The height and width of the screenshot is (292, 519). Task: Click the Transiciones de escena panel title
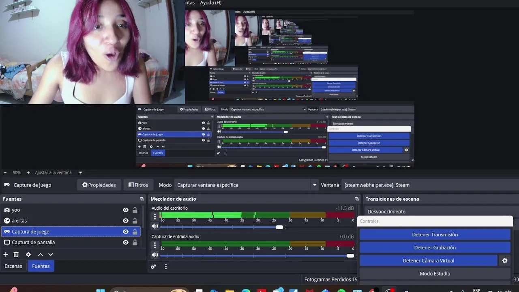pyautogui.click(x=392, y=199)
